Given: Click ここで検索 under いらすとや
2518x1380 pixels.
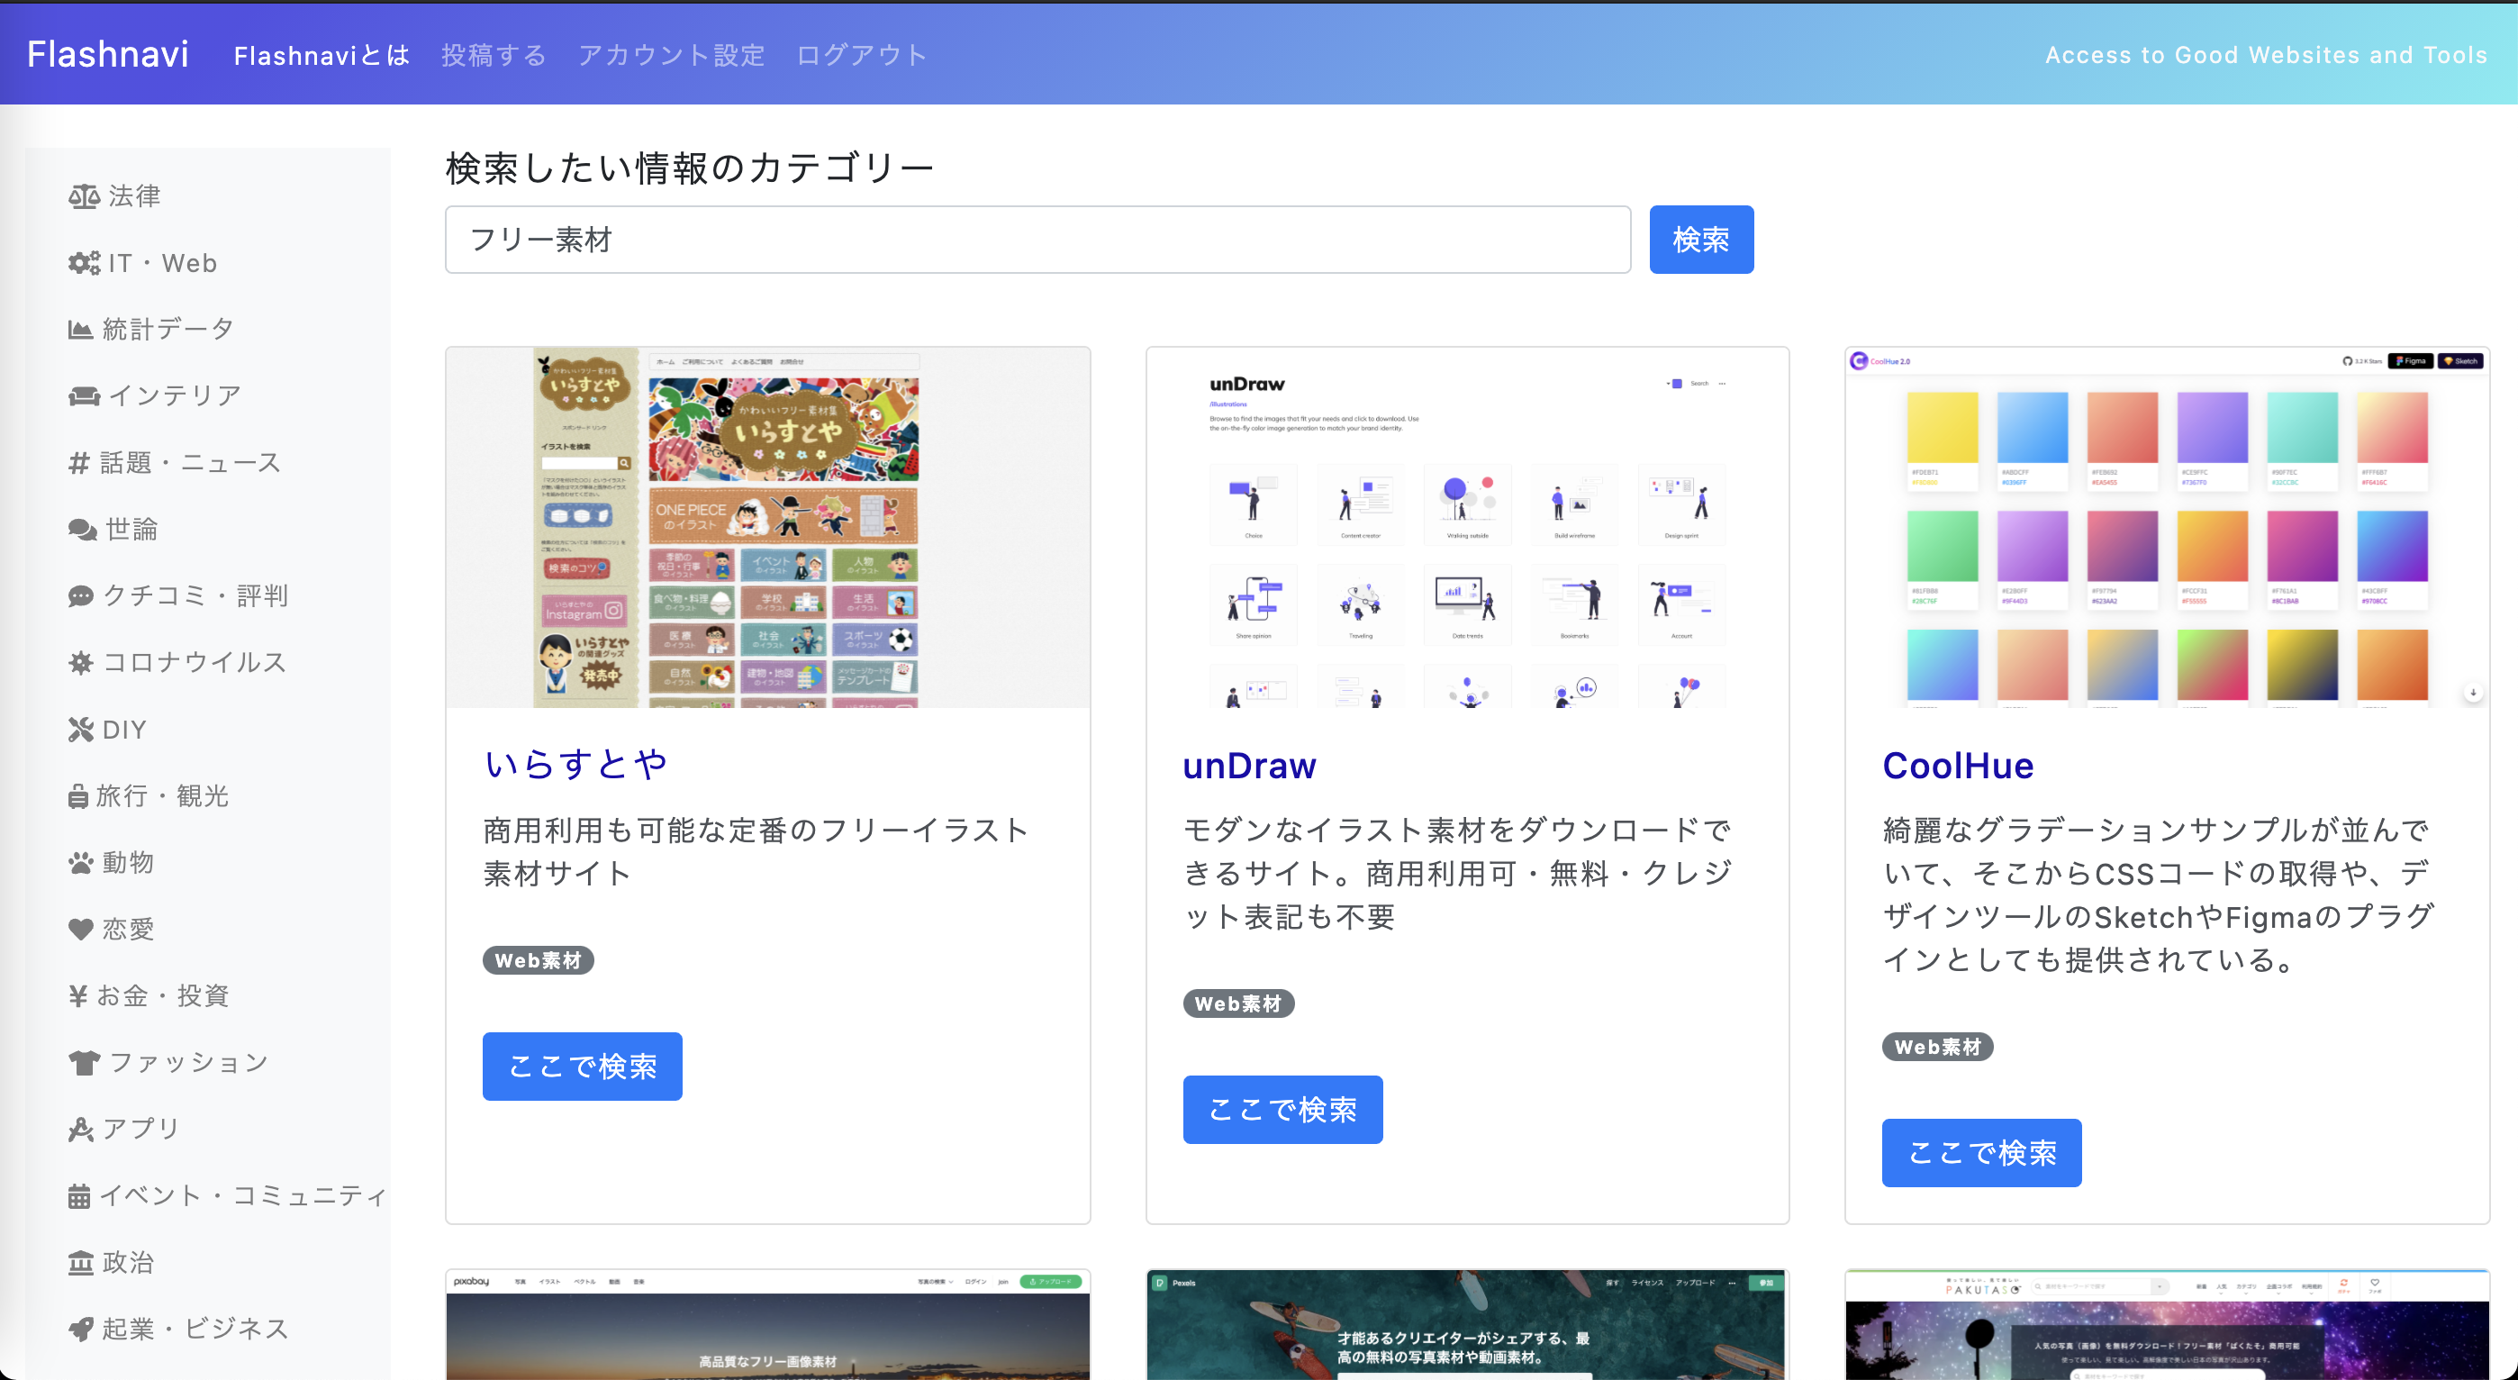Looking at the screenshot, I should (582, 1066).
